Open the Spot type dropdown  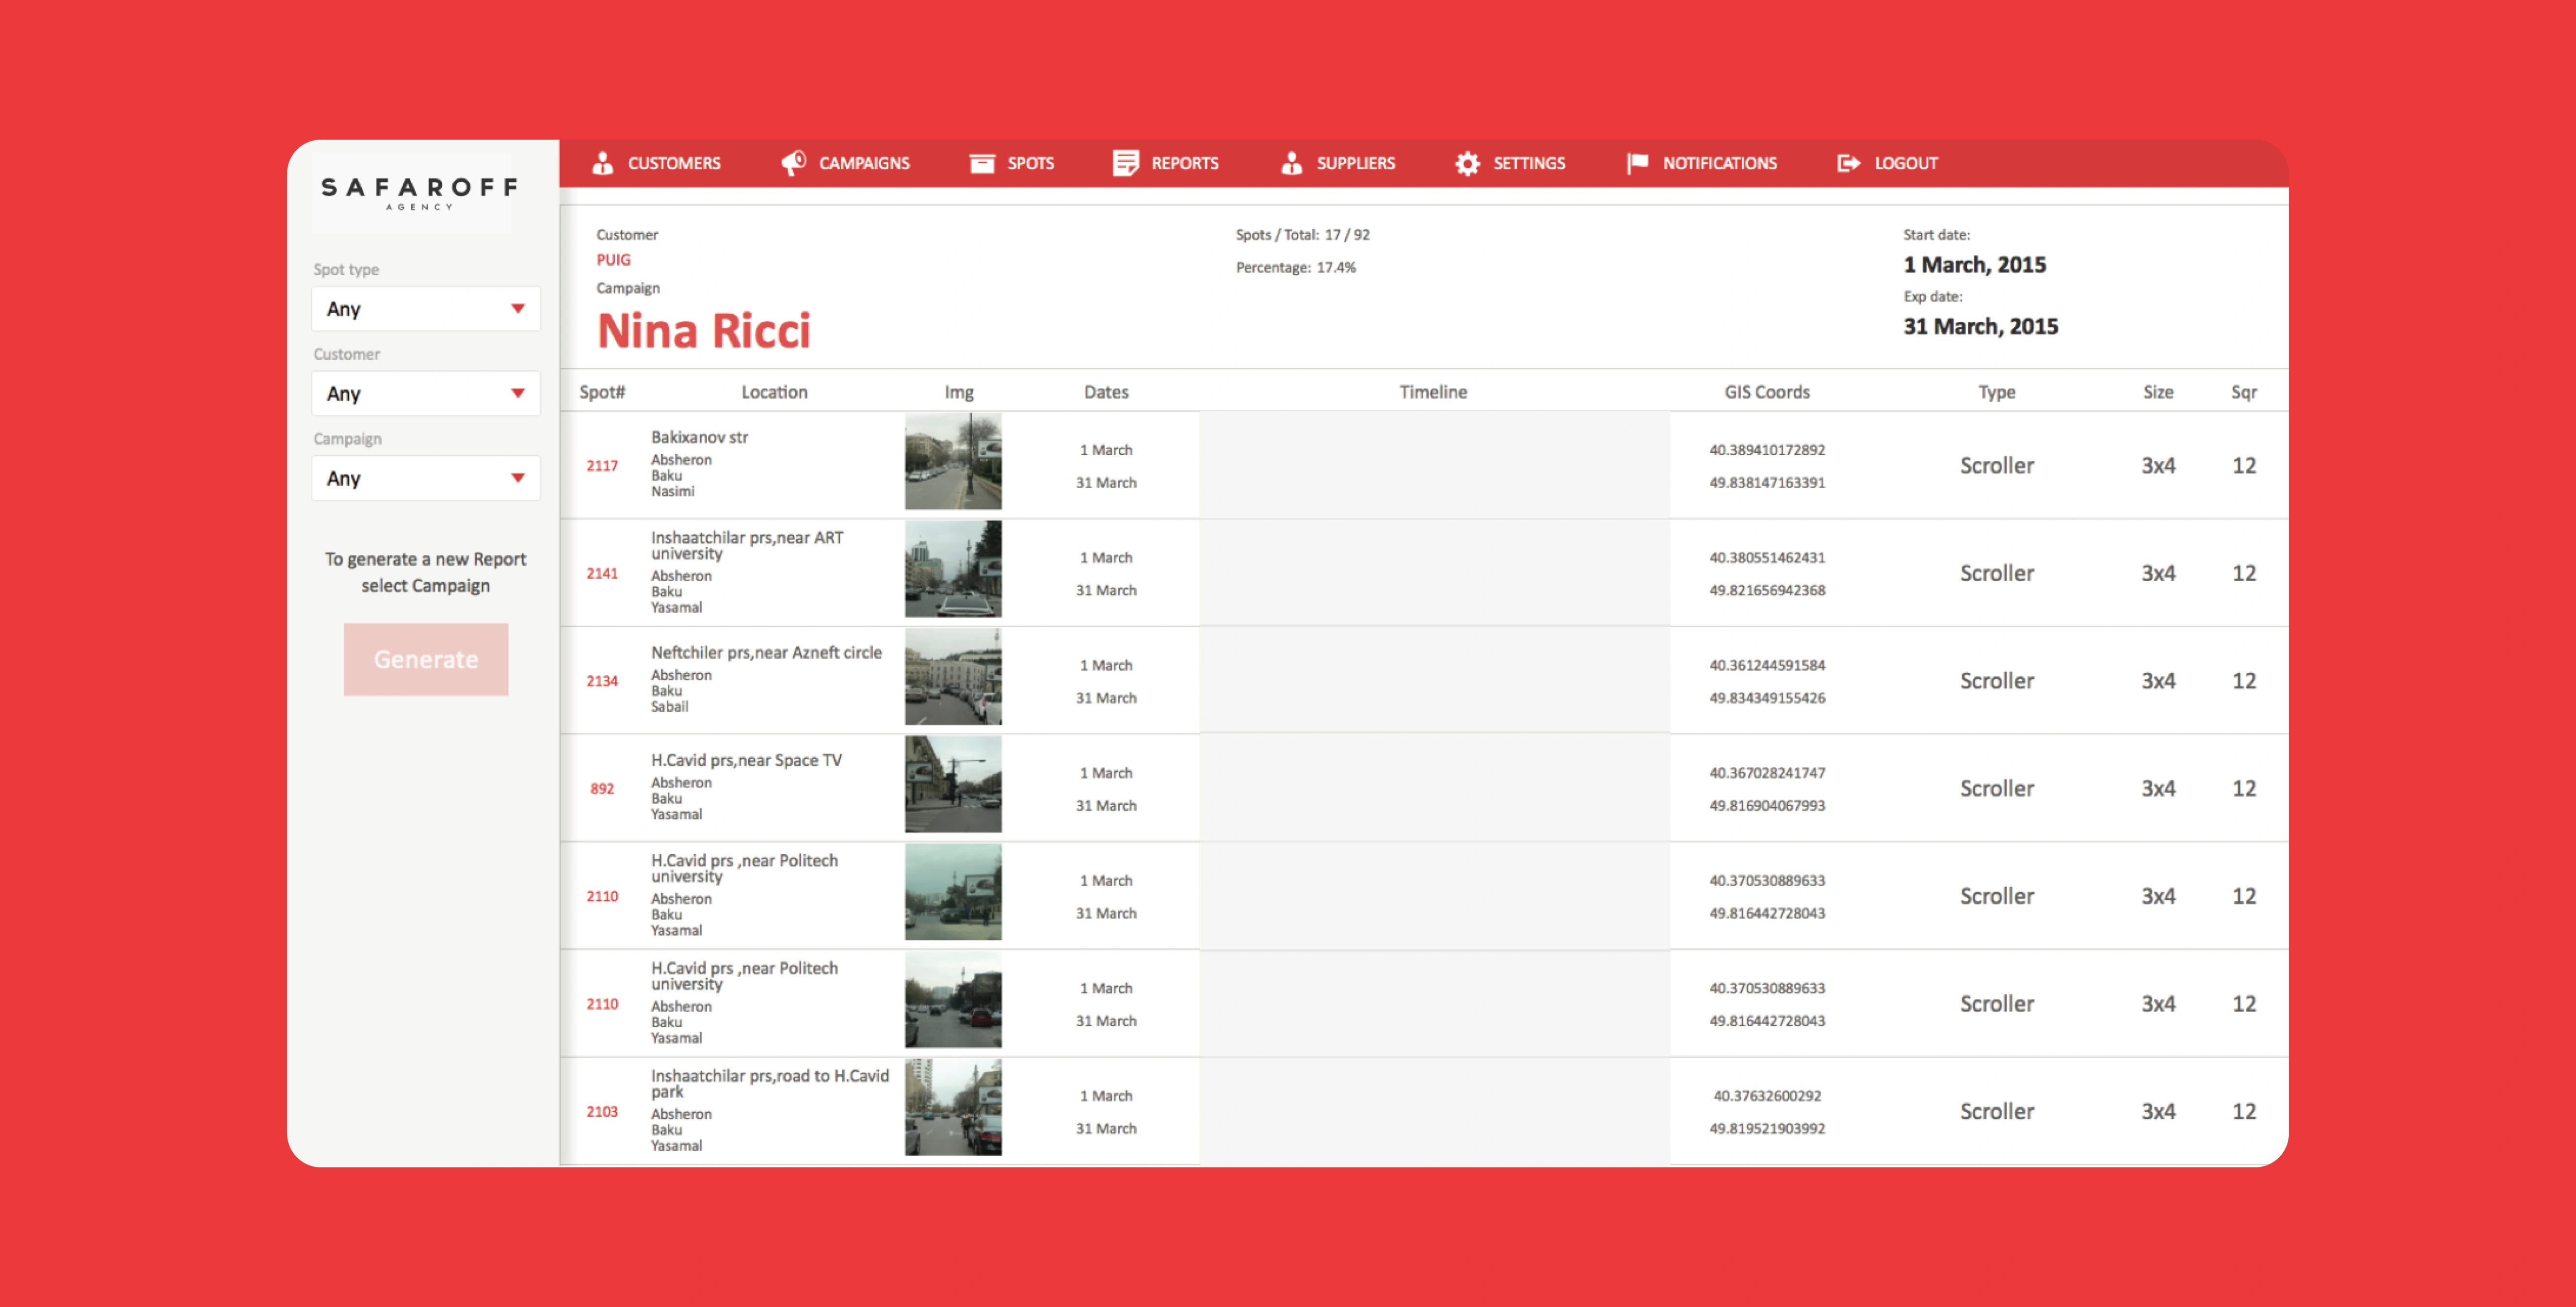pyautogui.click(x=425, y=309)
